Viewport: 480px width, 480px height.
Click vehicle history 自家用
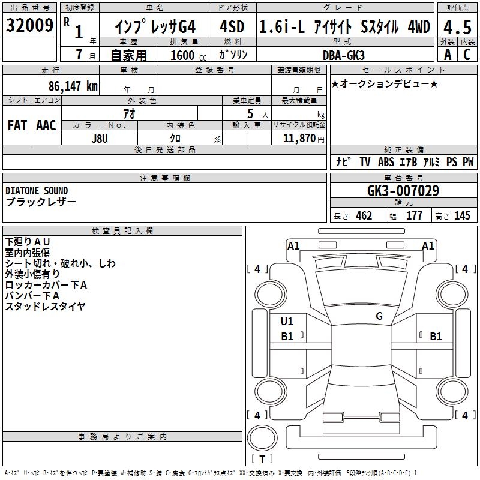pyautogui.click(x=128, y=55)
